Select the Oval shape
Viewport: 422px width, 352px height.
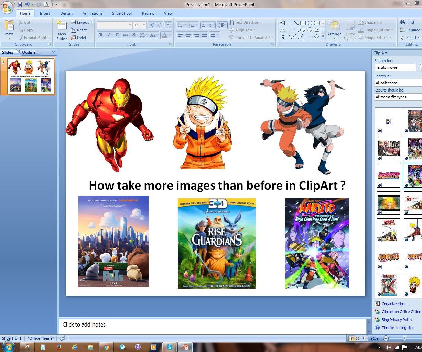(310, 23)
